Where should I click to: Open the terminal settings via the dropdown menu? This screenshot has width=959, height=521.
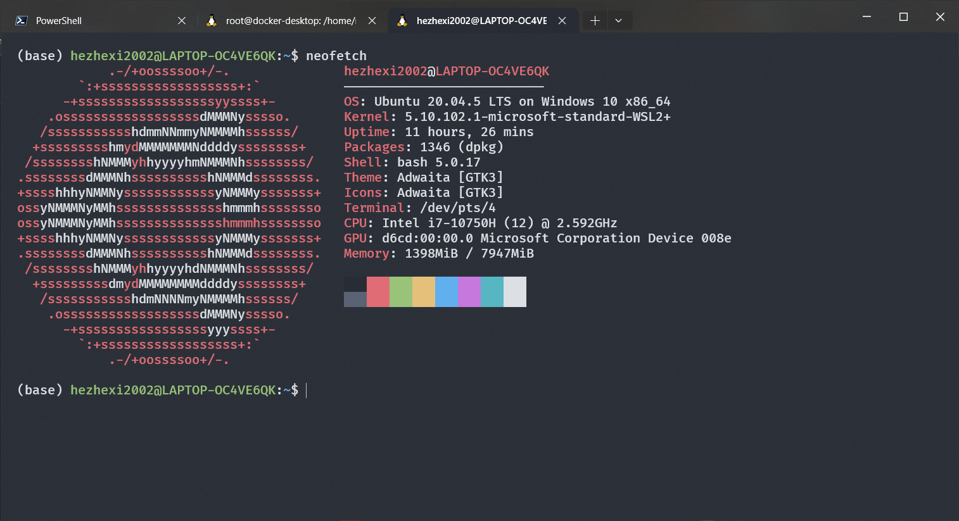click(618, 20)
